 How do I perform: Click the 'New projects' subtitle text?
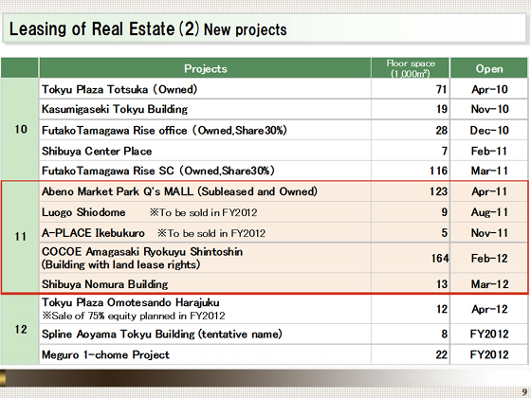coord(246,29)
